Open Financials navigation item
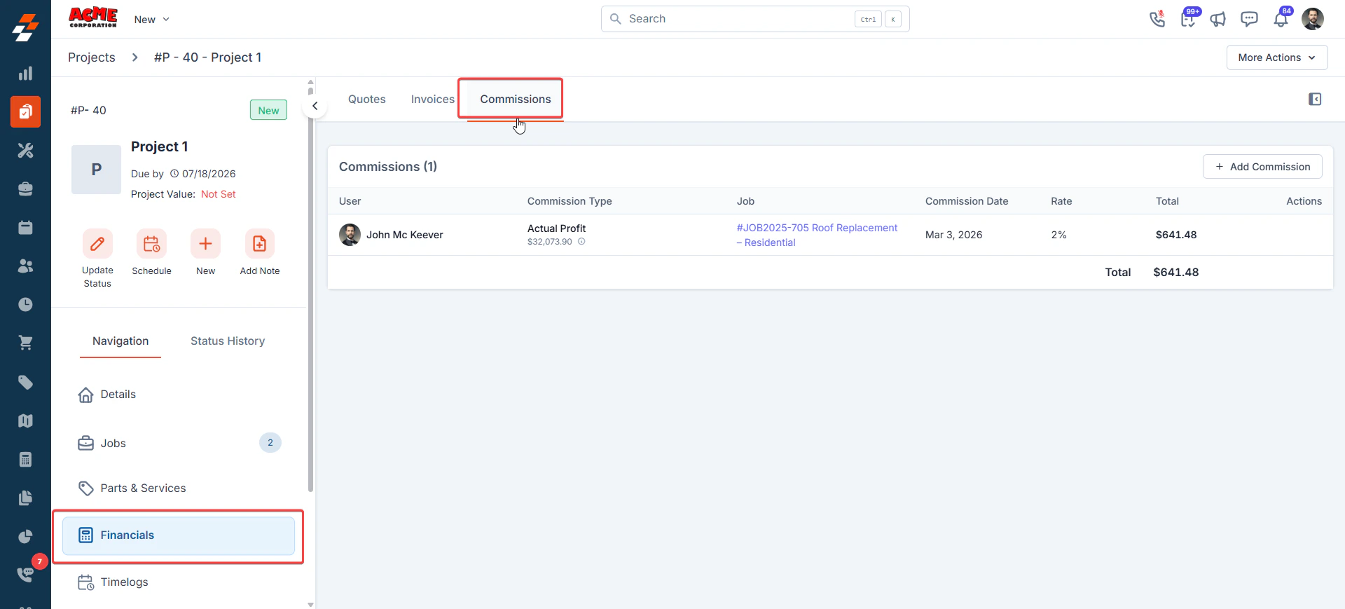Image resolution: width=1345 pixels, height=609 pixels. (179, 535)
